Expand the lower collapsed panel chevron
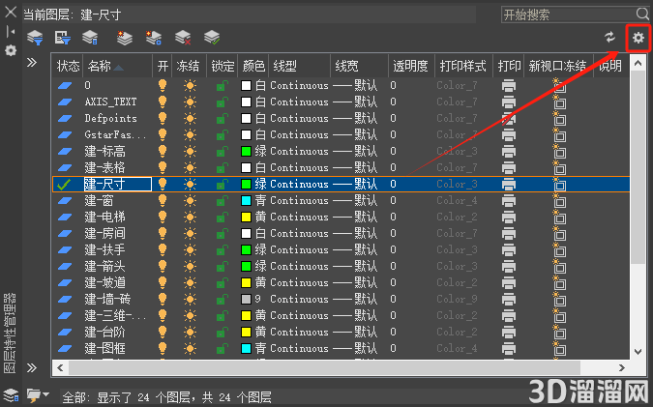This screenshot has width=653, height=407. (x=32, y=368)
